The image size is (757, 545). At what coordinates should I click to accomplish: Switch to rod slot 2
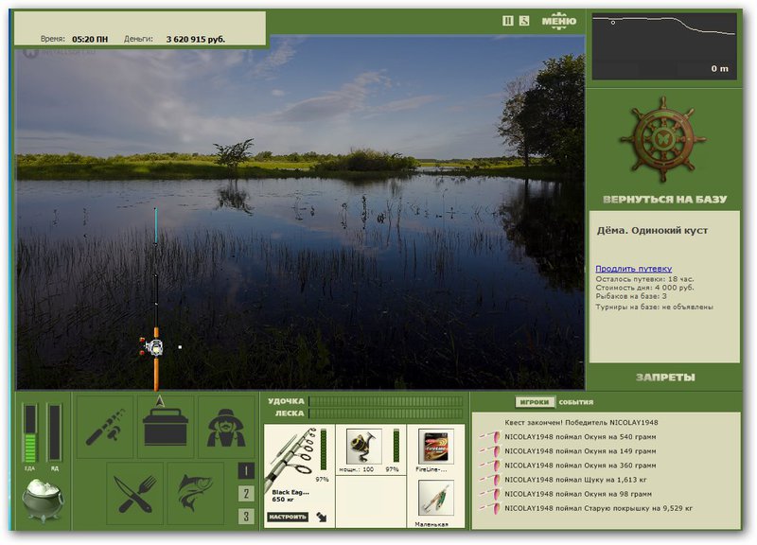point(246,493)
